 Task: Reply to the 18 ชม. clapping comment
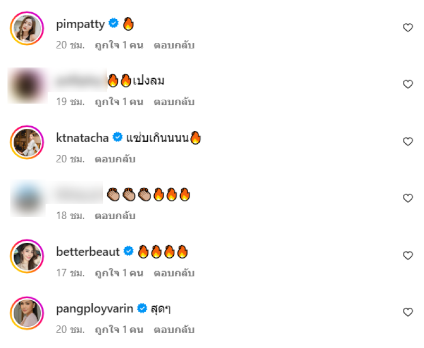tap(115, 216)
